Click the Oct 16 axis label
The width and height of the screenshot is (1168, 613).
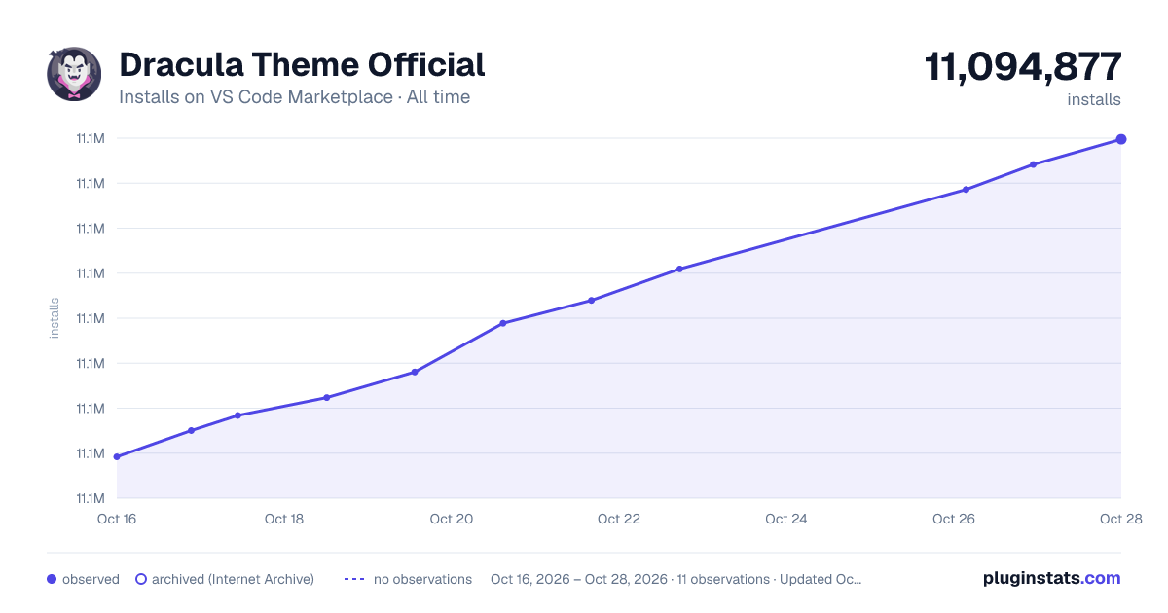coord(117,519)
